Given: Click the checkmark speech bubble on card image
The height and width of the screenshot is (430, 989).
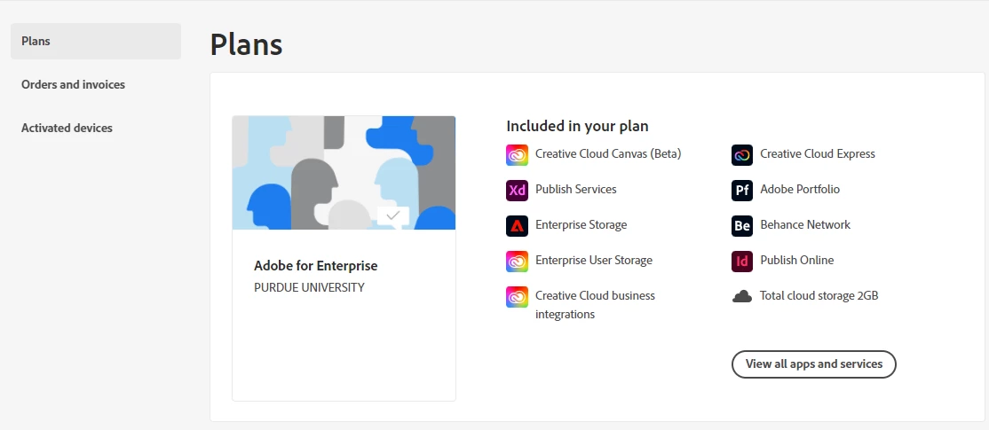Looking at the screenshot, I should point(393,216).
